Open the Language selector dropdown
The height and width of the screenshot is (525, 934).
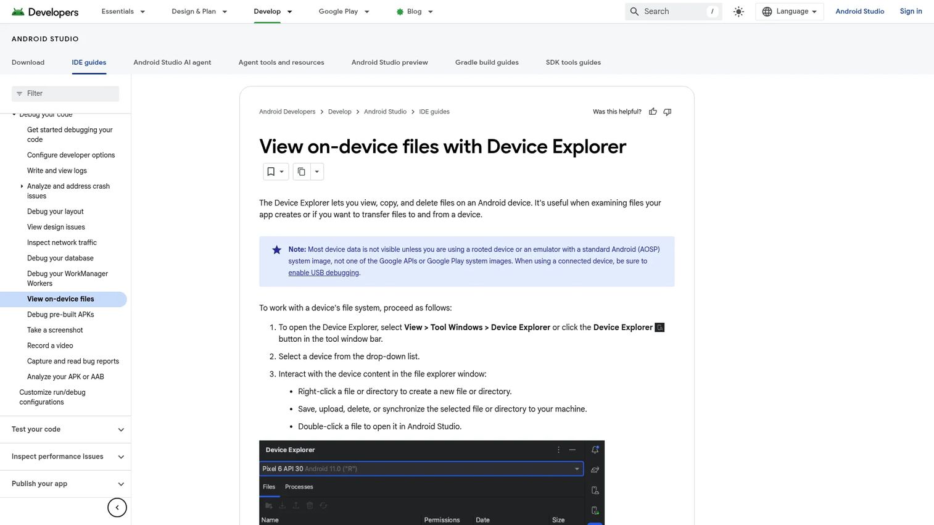[x=790, y=12]
